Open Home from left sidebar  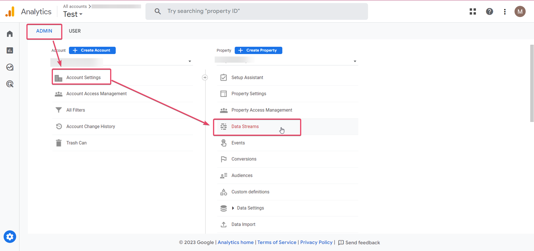(x=10, y=34)
